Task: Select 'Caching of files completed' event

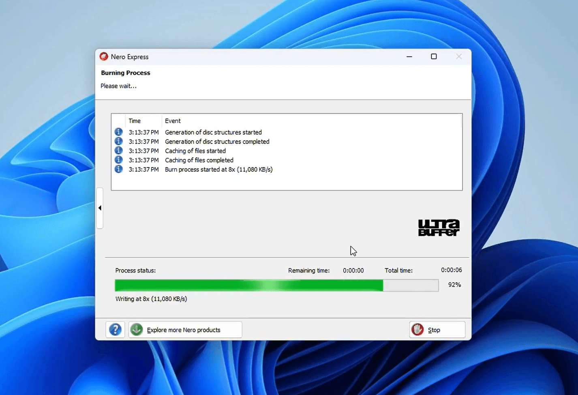Action: pyautogui.click(x=199, y=160)
